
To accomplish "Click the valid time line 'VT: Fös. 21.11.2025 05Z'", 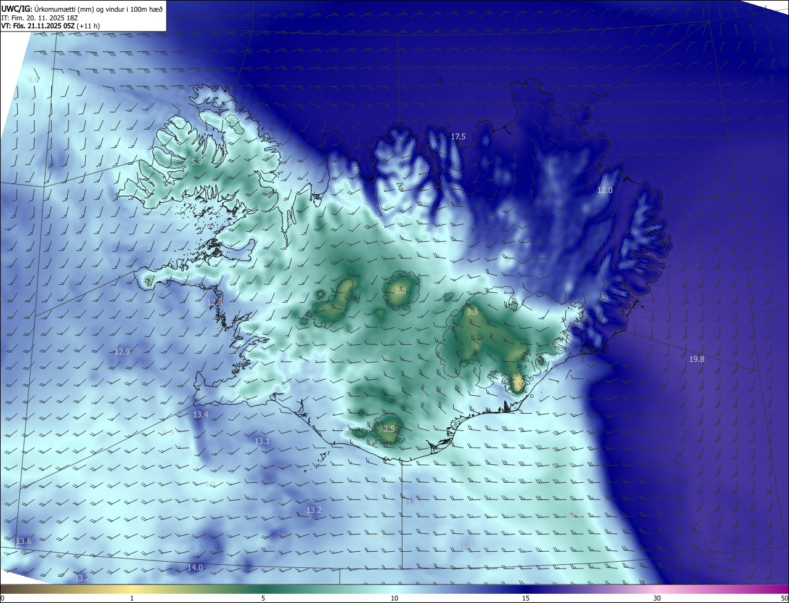I will pos(38,26).
